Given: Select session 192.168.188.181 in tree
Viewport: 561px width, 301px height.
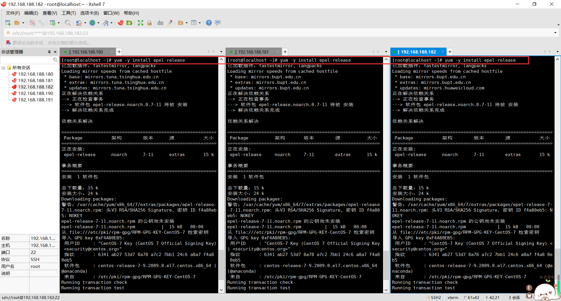Looking at the screenshot, I should point(36,81).
